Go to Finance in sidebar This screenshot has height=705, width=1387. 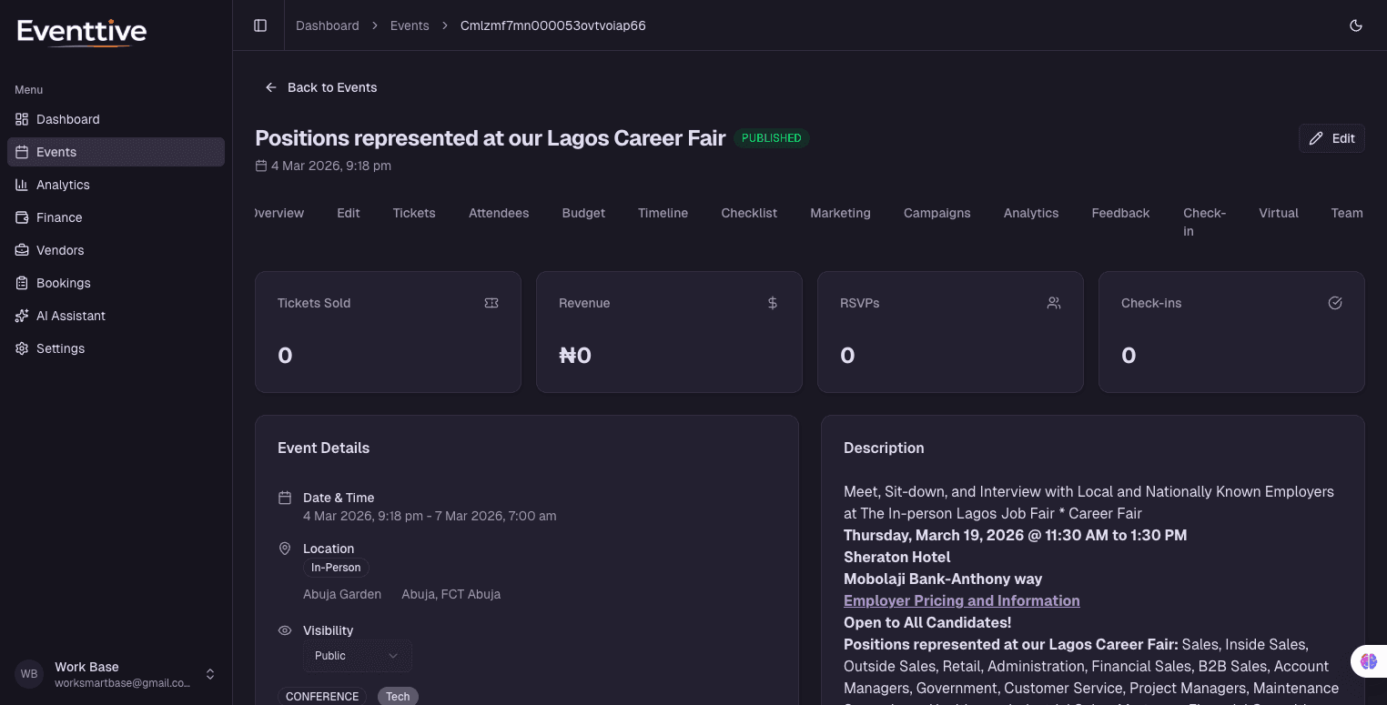pos(59,217)
